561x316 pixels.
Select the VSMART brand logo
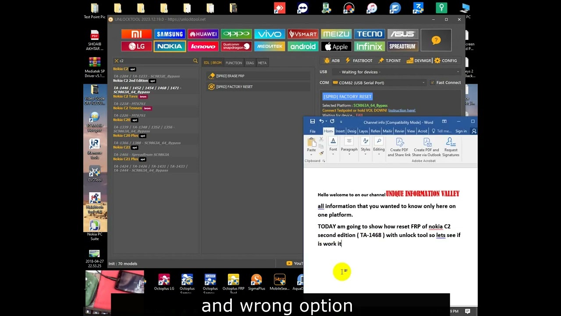(303, 34)
